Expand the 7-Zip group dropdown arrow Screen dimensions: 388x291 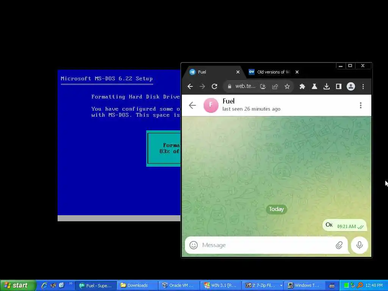[281, 286]
